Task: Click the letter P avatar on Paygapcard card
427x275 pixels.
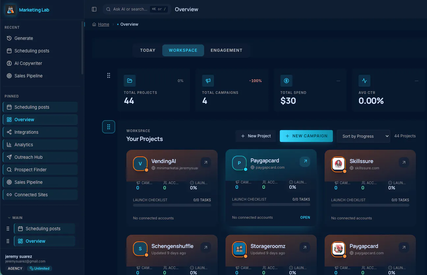Action: tap(239, 163)
